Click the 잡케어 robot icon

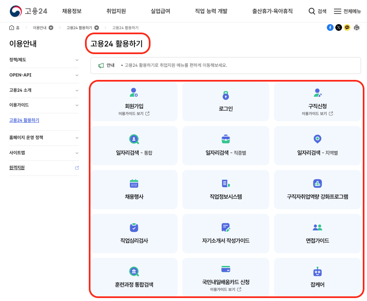tap(318, 271)
